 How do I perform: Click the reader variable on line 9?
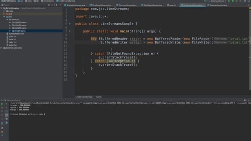click(x=135, y=39)
